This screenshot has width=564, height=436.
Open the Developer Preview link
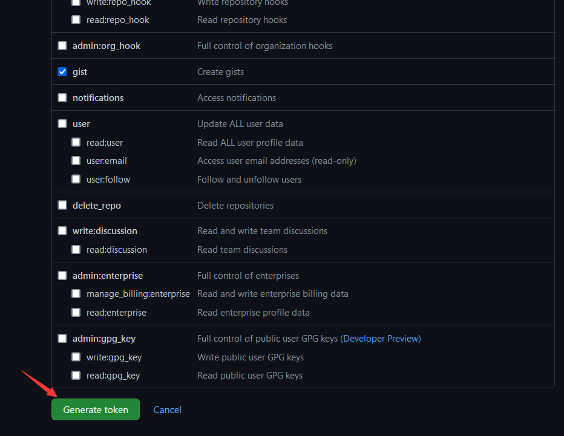click(x=381, y=339)
